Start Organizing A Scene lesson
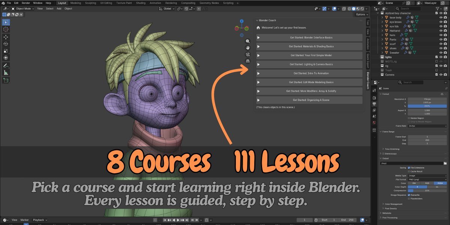This screenshot has height=225, width=450. 309,100
